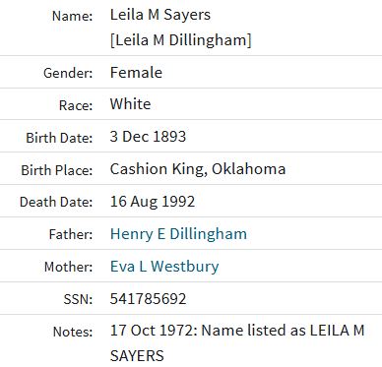Click the SSN number 541785692

pos(148,299)
